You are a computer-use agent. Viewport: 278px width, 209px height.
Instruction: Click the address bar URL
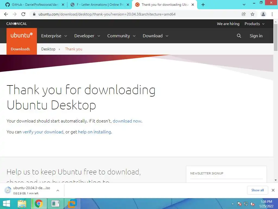pos(107,14)
